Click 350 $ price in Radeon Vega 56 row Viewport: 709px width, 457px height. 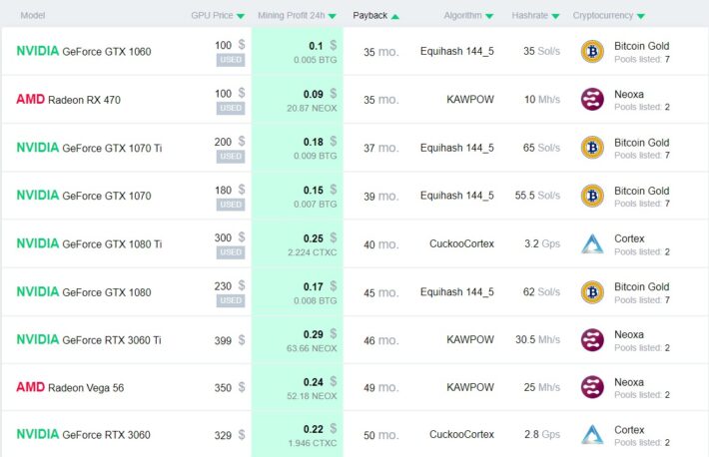[x=230, y=388]
